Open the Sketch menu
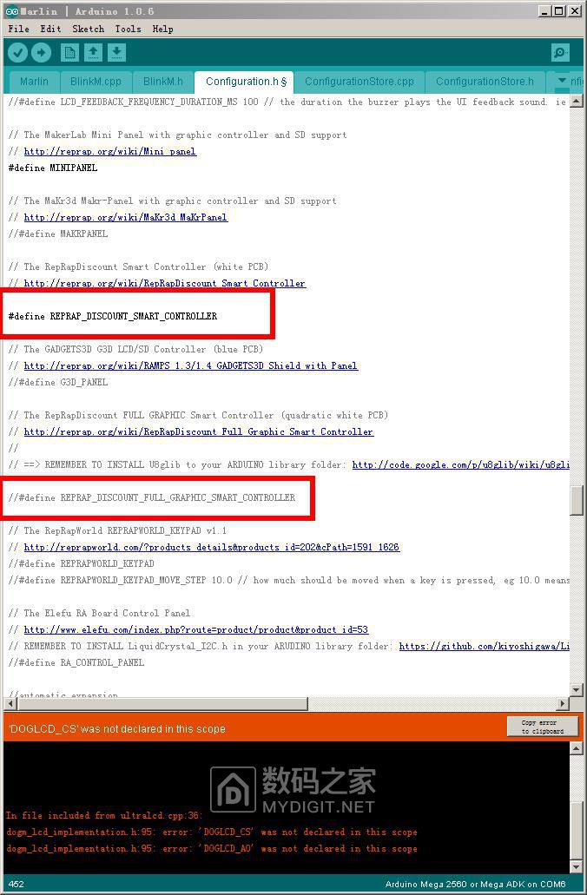The width and height of the screenshot is (587, 895). point(88,29)
